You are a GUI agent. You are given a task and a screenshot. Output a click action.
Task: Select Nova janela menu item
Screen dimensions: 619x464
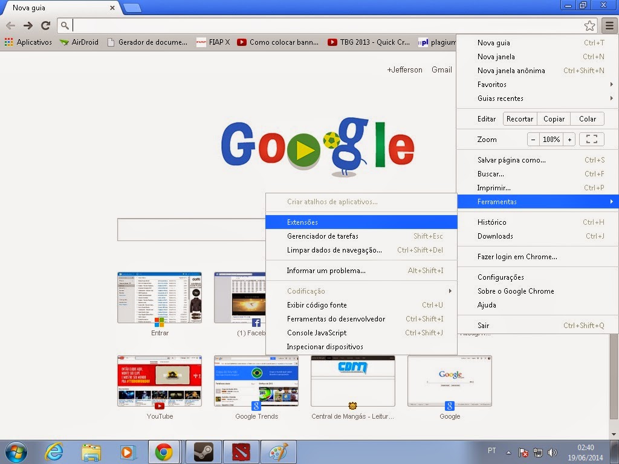click(x=537, y=57)
